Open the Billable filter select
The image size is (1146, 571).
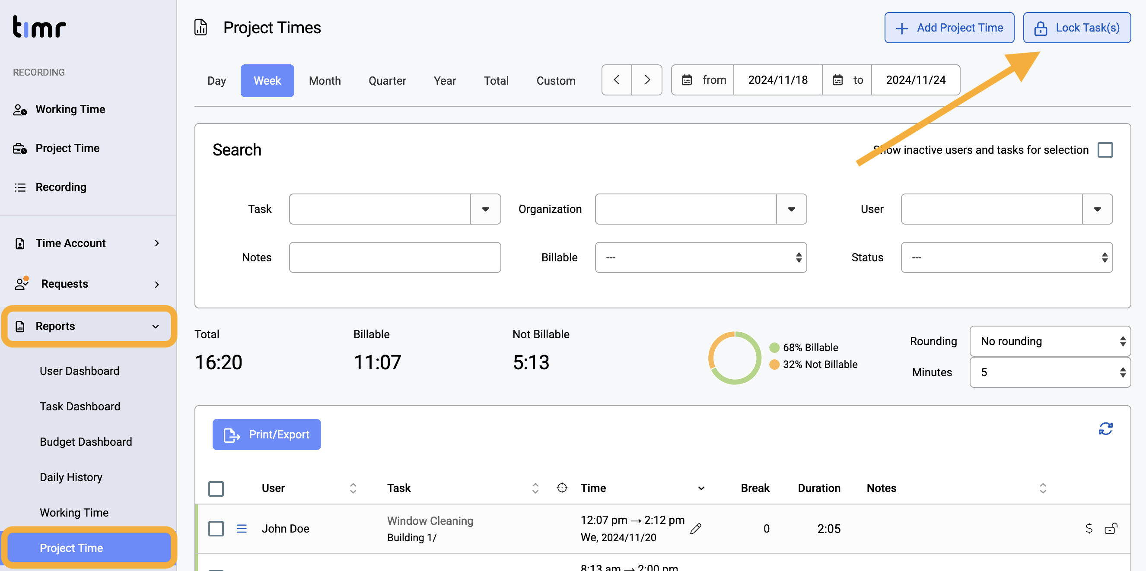pos(700,257)
